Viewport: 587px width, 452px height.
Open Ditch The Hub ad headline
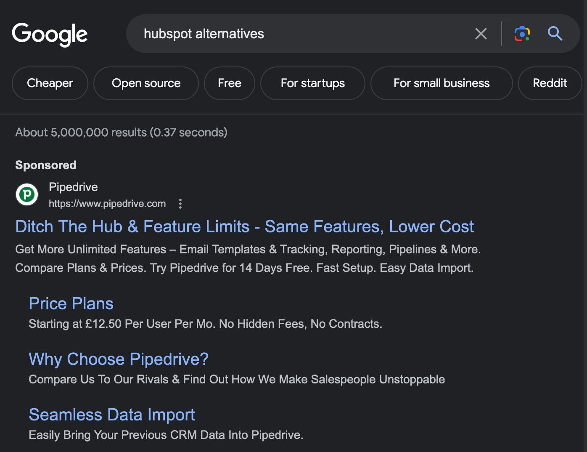244,226
